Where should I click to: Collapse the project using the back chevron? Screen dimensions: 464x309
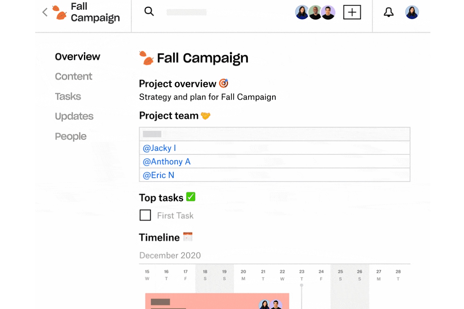(44, 12)
